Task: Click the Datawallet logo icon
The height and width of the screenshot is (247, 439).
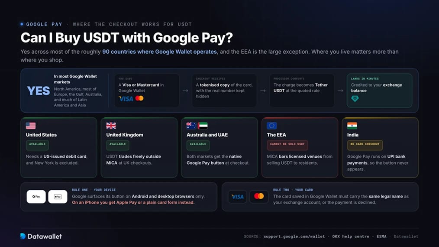Action: [23, 236]
